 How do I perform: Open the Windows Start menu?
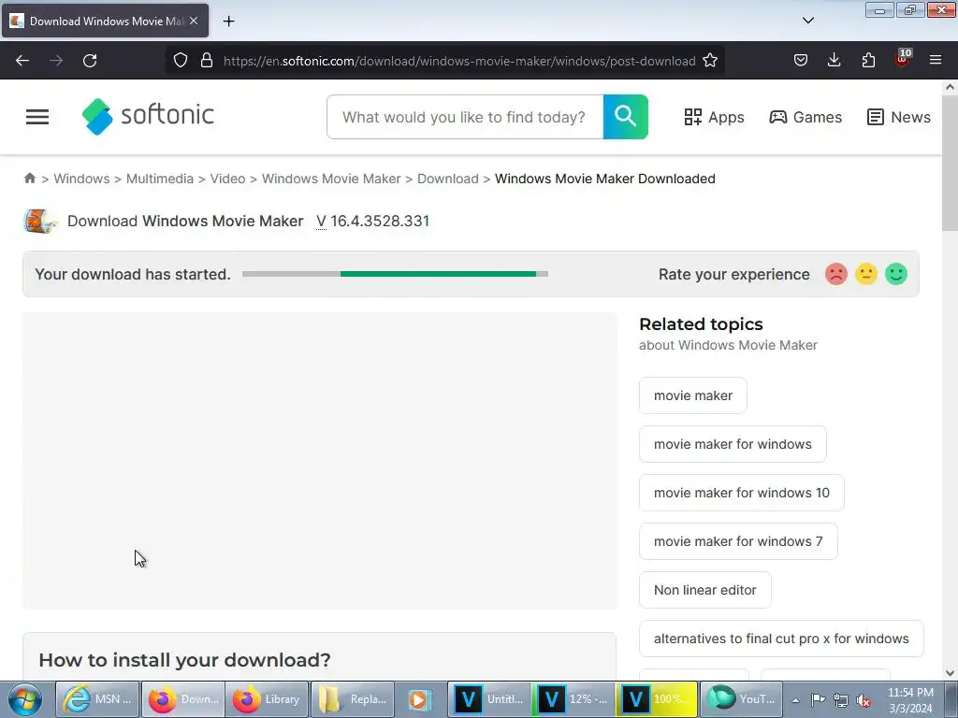tap(25, 699)
